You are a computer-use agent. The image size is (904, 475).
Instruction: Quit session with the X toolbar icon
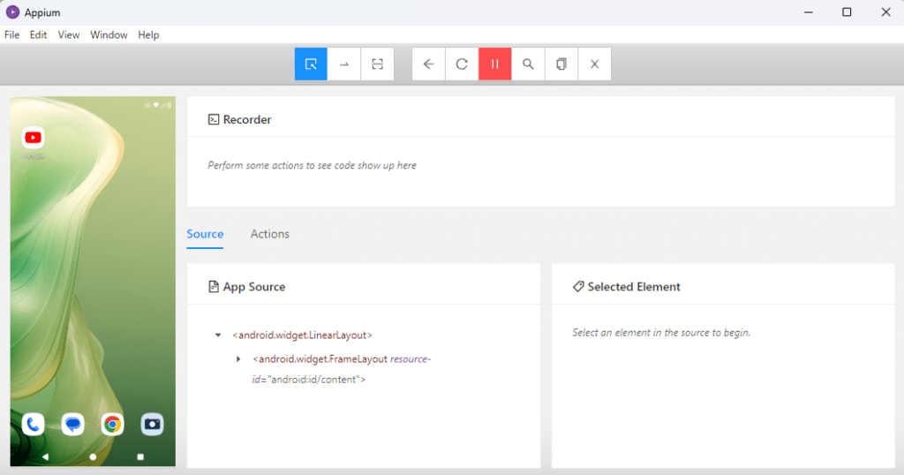[x=594, y=64]
